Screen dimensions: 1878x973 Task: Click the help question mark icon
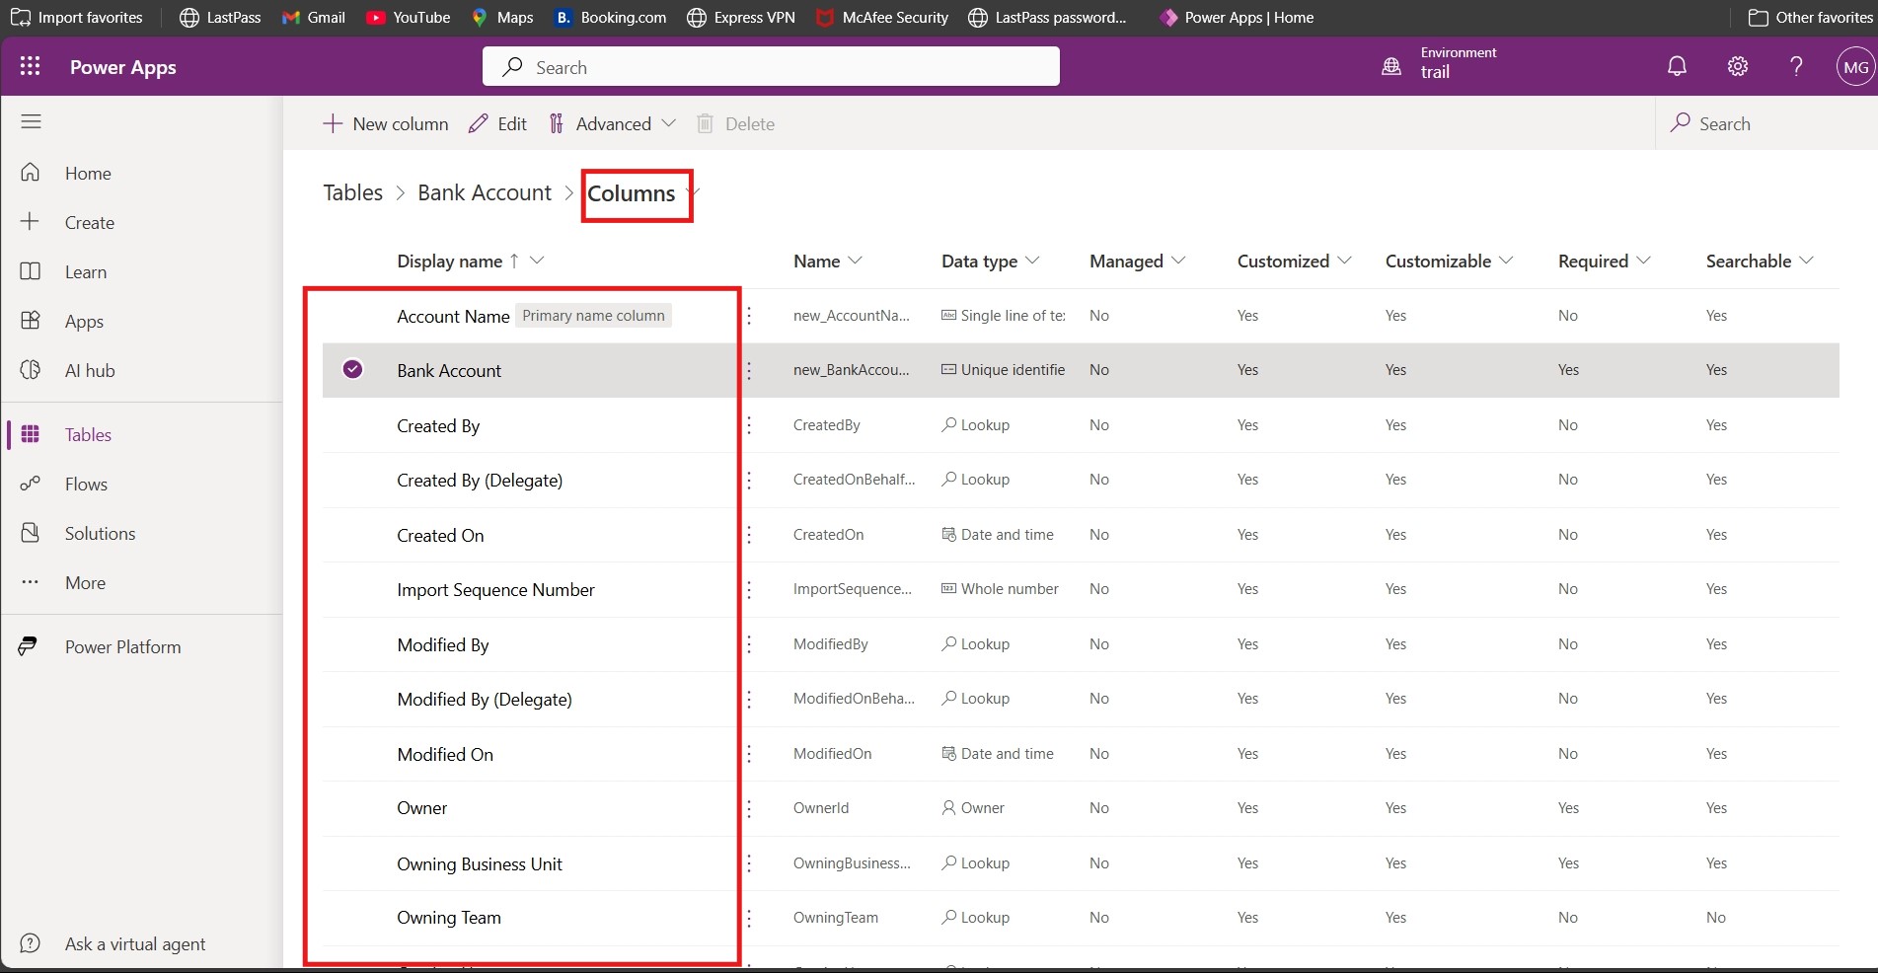[x=1796, y=66]
